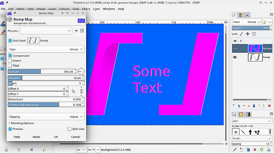Open the layer Mode dropdown set to Normal

tap(247, 22)
